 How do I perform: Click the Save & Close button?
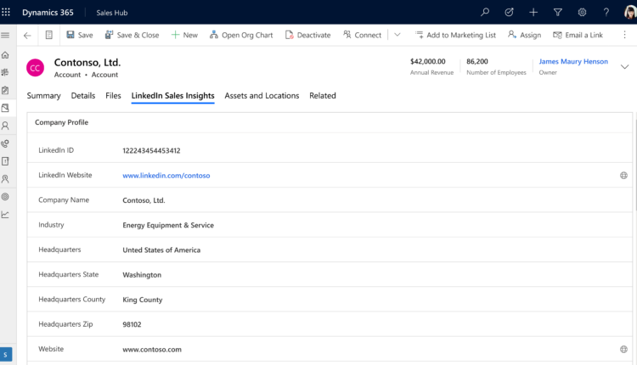pyautogui.click(x=132, y=35)
